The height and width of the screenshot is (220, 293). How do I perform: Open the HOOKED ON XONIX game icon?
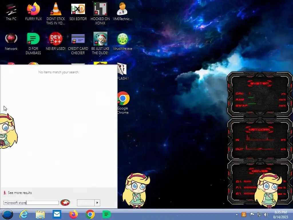[x=100, y=13]
